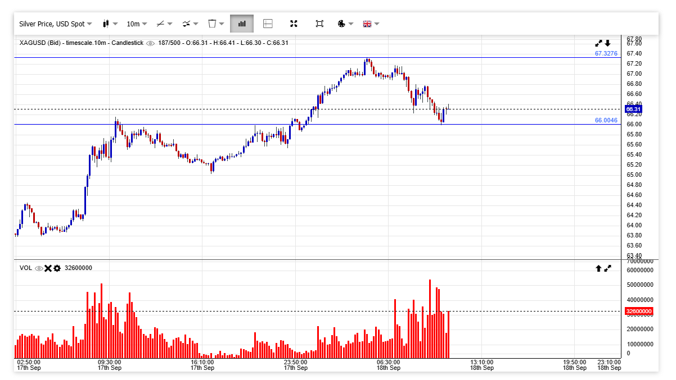Open the indicators menu icon

(x=190, y=24)
